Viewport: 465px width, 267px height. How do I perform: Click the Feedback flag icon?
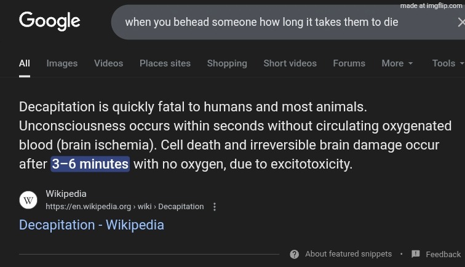click(416, 254)
